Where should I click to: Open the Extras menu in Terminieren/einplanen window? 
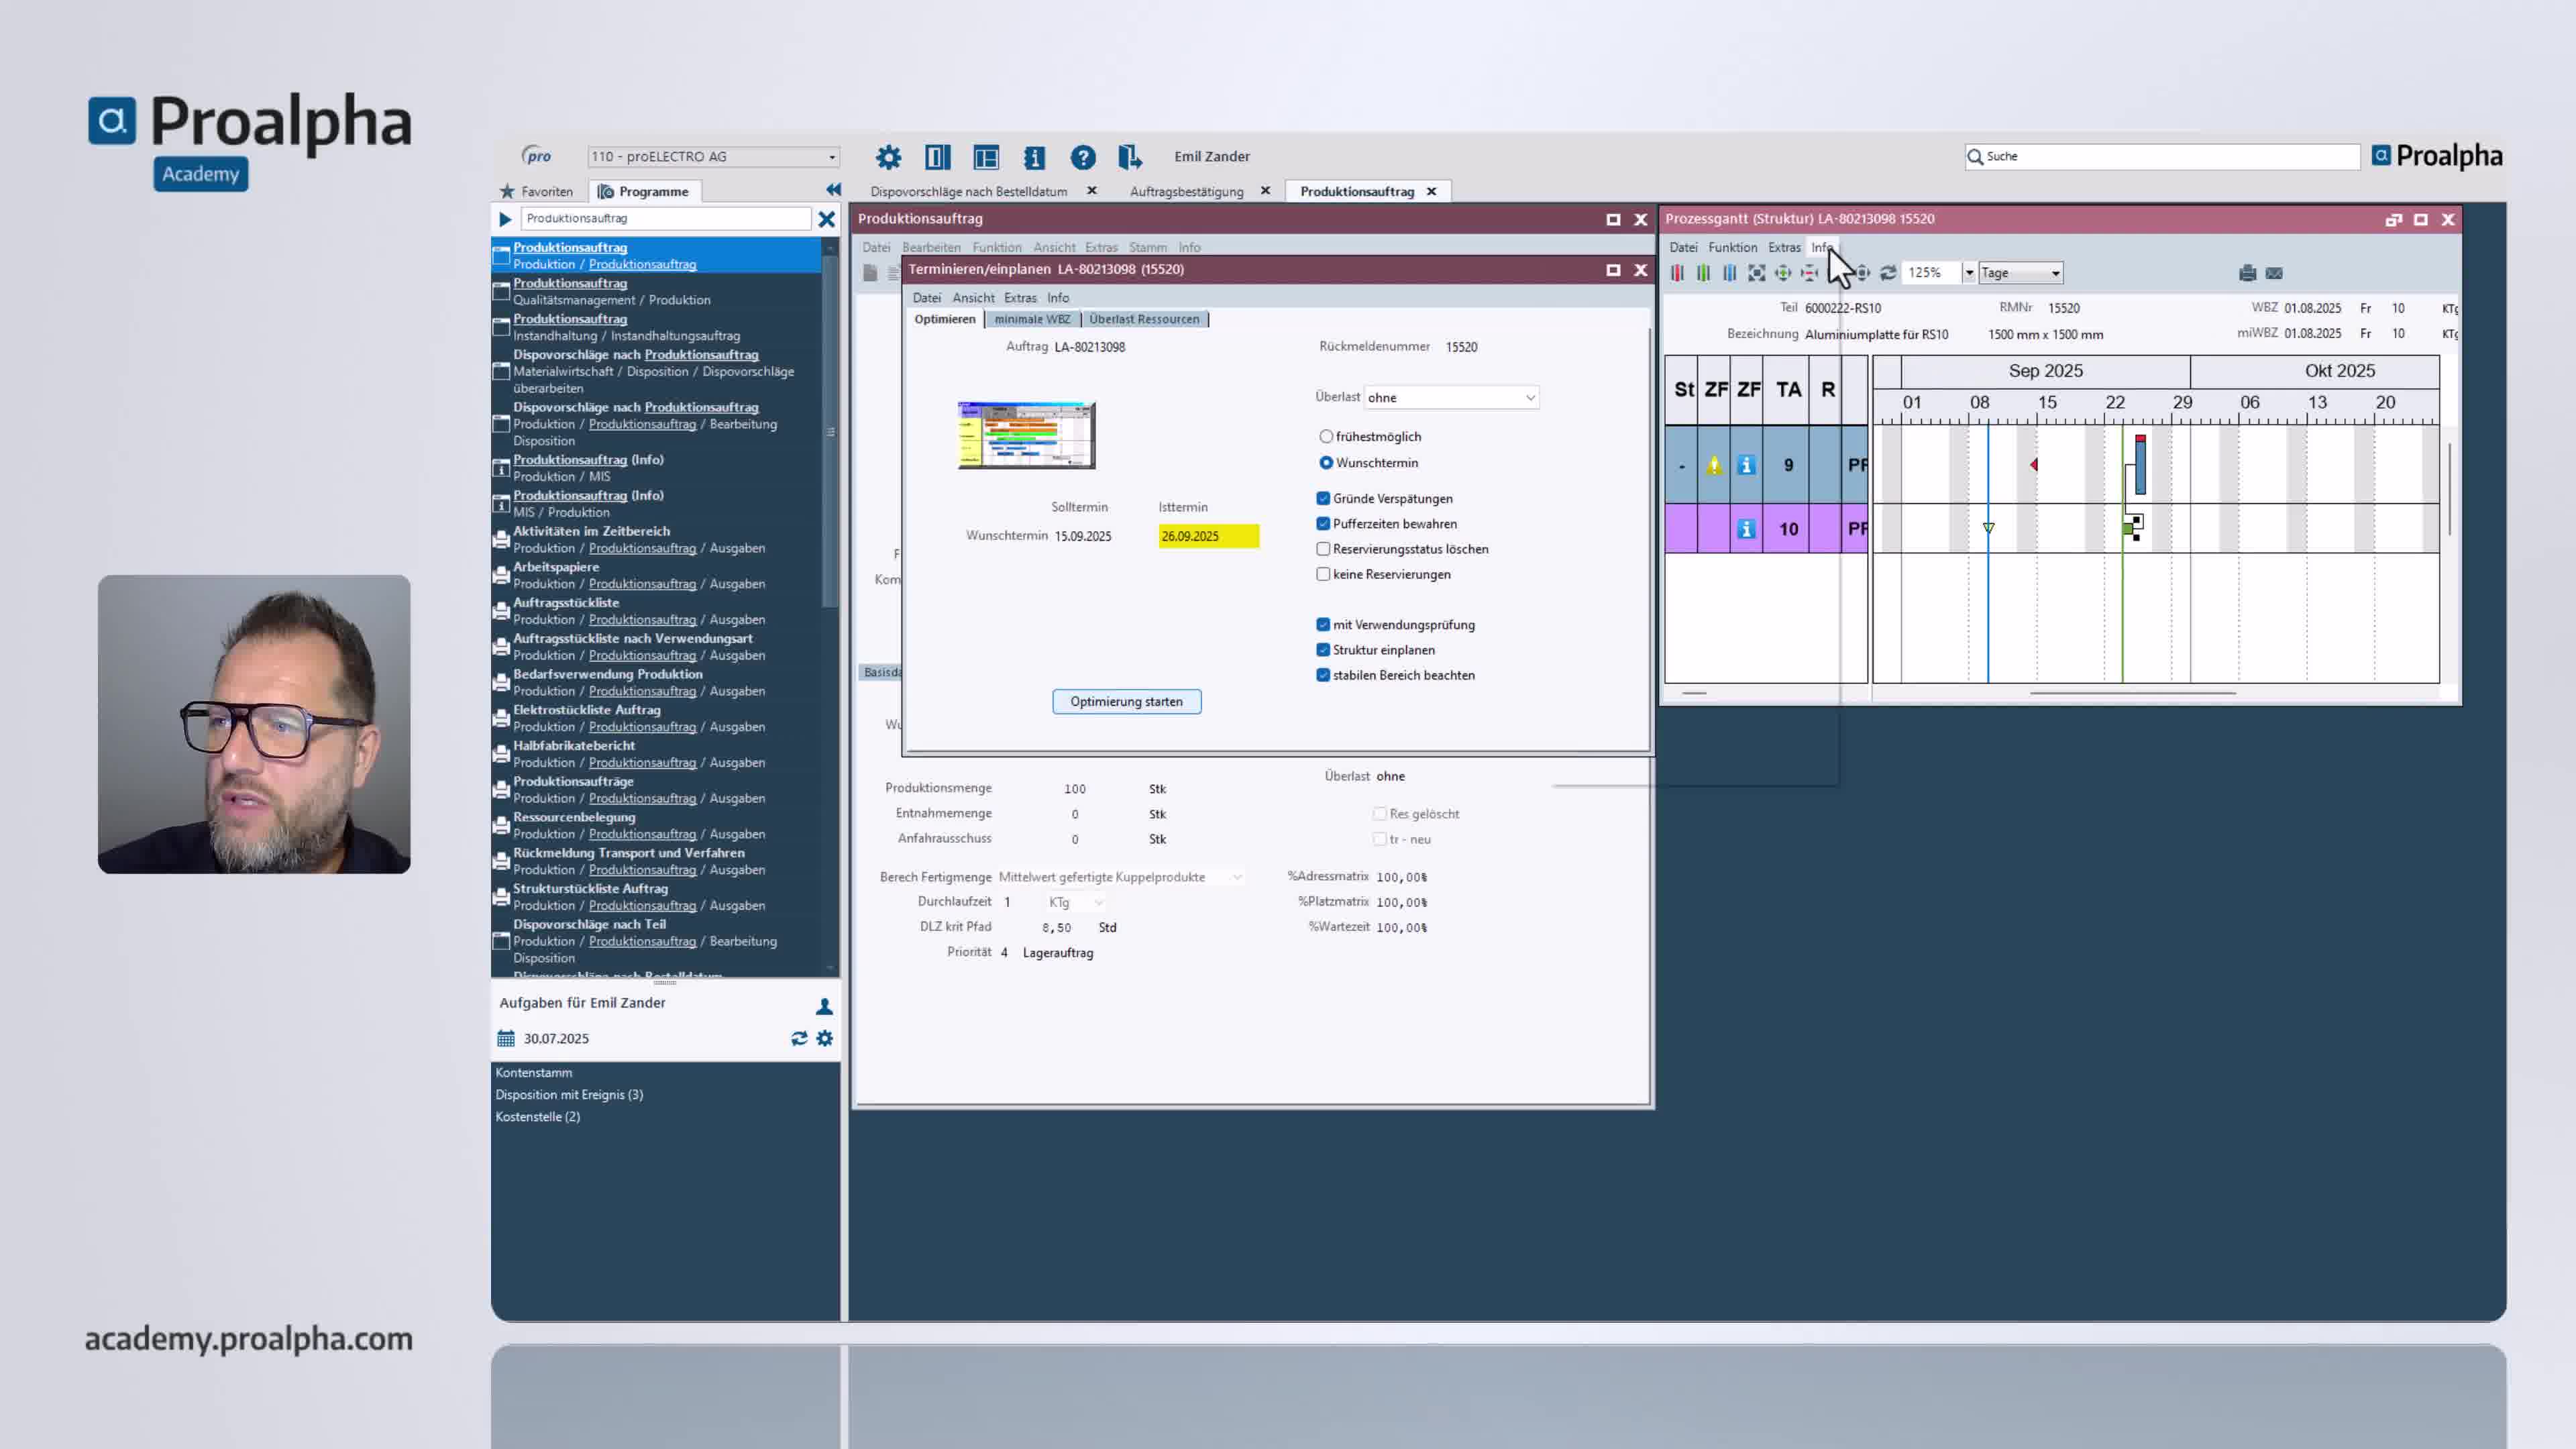click(1021, 297)
